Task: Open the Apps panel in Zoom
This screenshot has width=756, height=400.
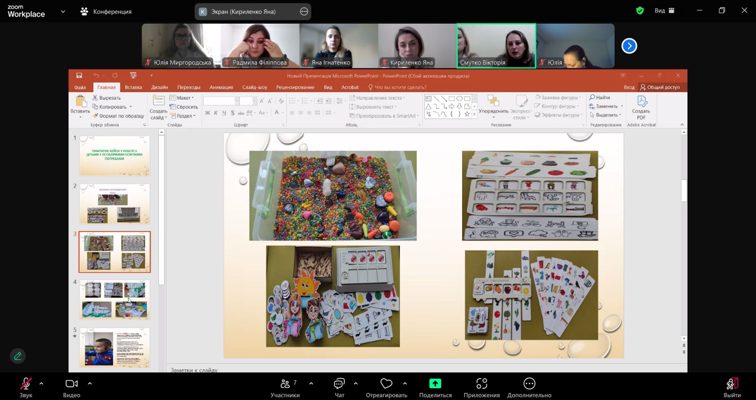Action: tap(481, 387)
